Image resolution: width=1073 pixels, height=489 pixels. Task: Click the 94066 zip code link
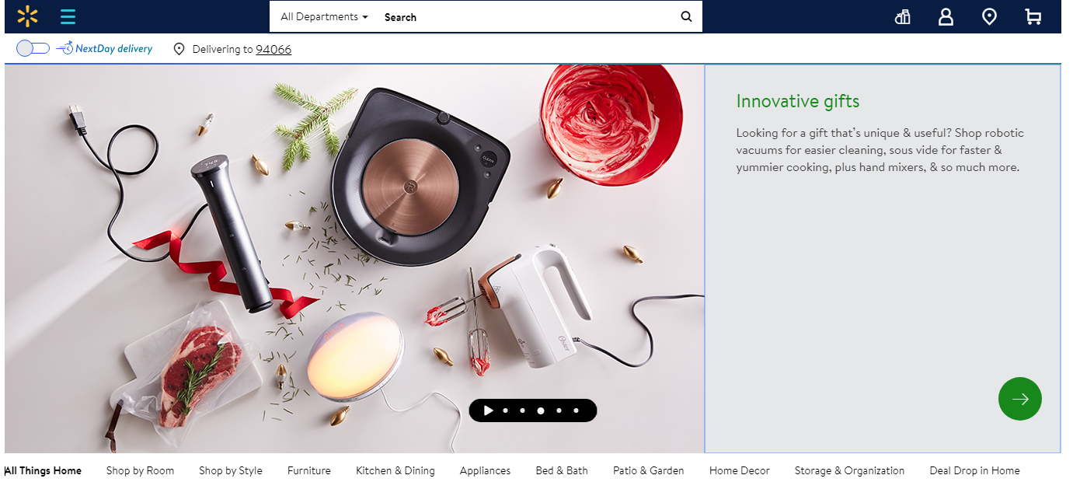pos(273,49)
